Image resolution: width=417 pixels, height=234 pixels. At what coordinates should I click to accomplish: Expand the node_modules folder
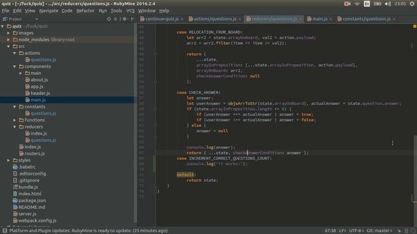coord(8,40)
